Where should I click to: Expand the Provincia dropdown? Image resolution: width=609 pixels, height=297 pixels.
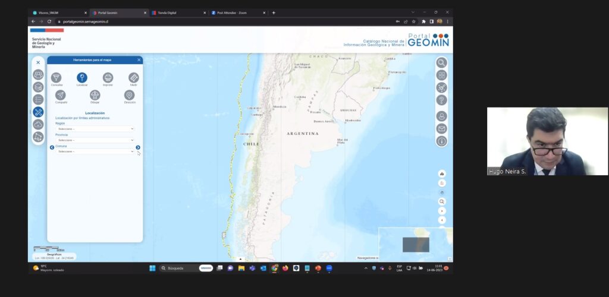tap(95, 140)
